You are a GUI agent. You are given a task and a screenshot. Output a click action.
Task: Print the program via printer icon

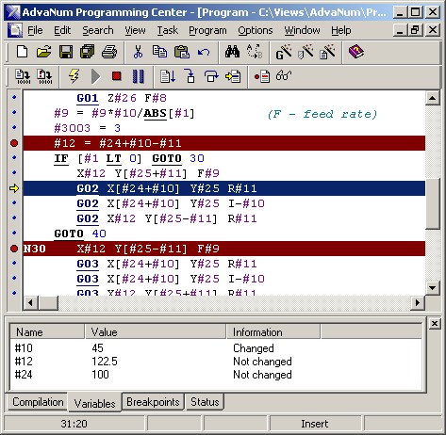[109, 52]
